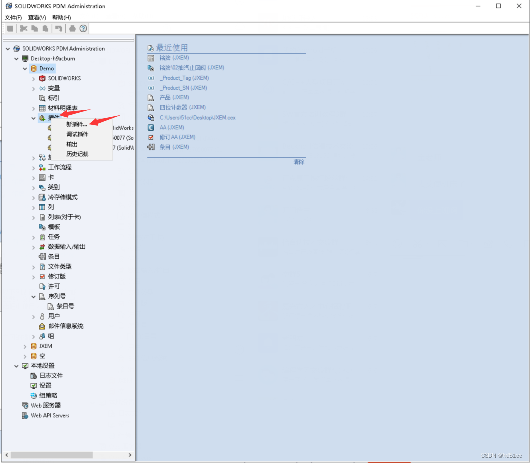Viewport: 530px width, 463px height.
Task: Open the 查看(V) menu
Action: pyautogui.click(x=37, y=17)
